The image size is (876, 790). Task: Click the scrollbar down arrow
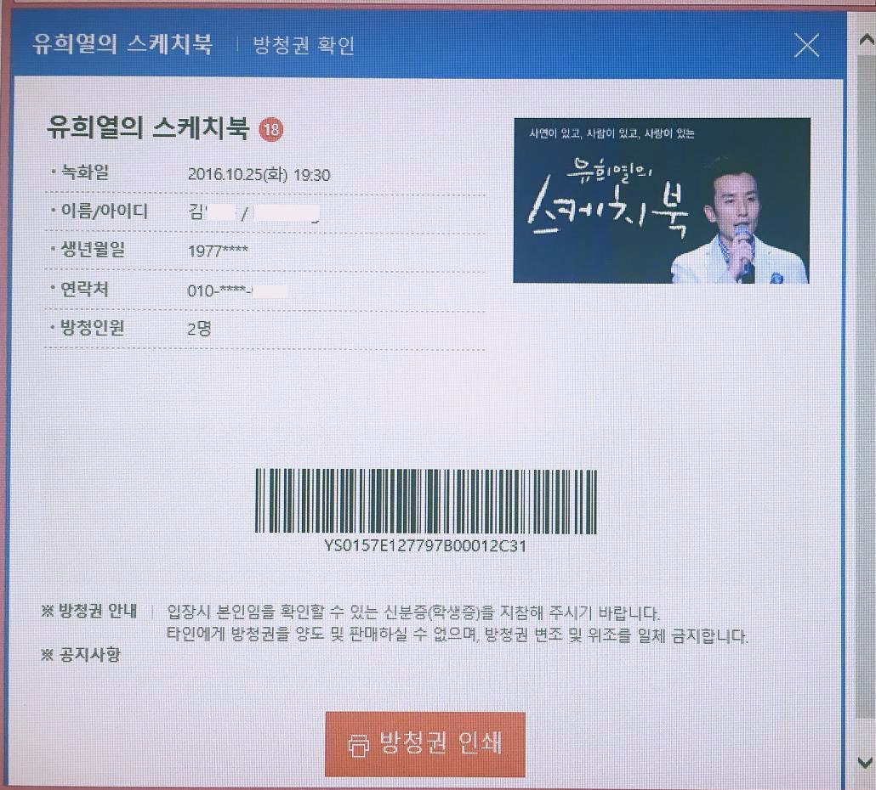866,762
